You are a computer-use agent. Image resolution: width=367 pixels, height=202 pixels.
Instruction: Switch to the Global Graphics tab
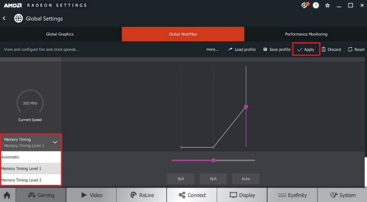60,34
